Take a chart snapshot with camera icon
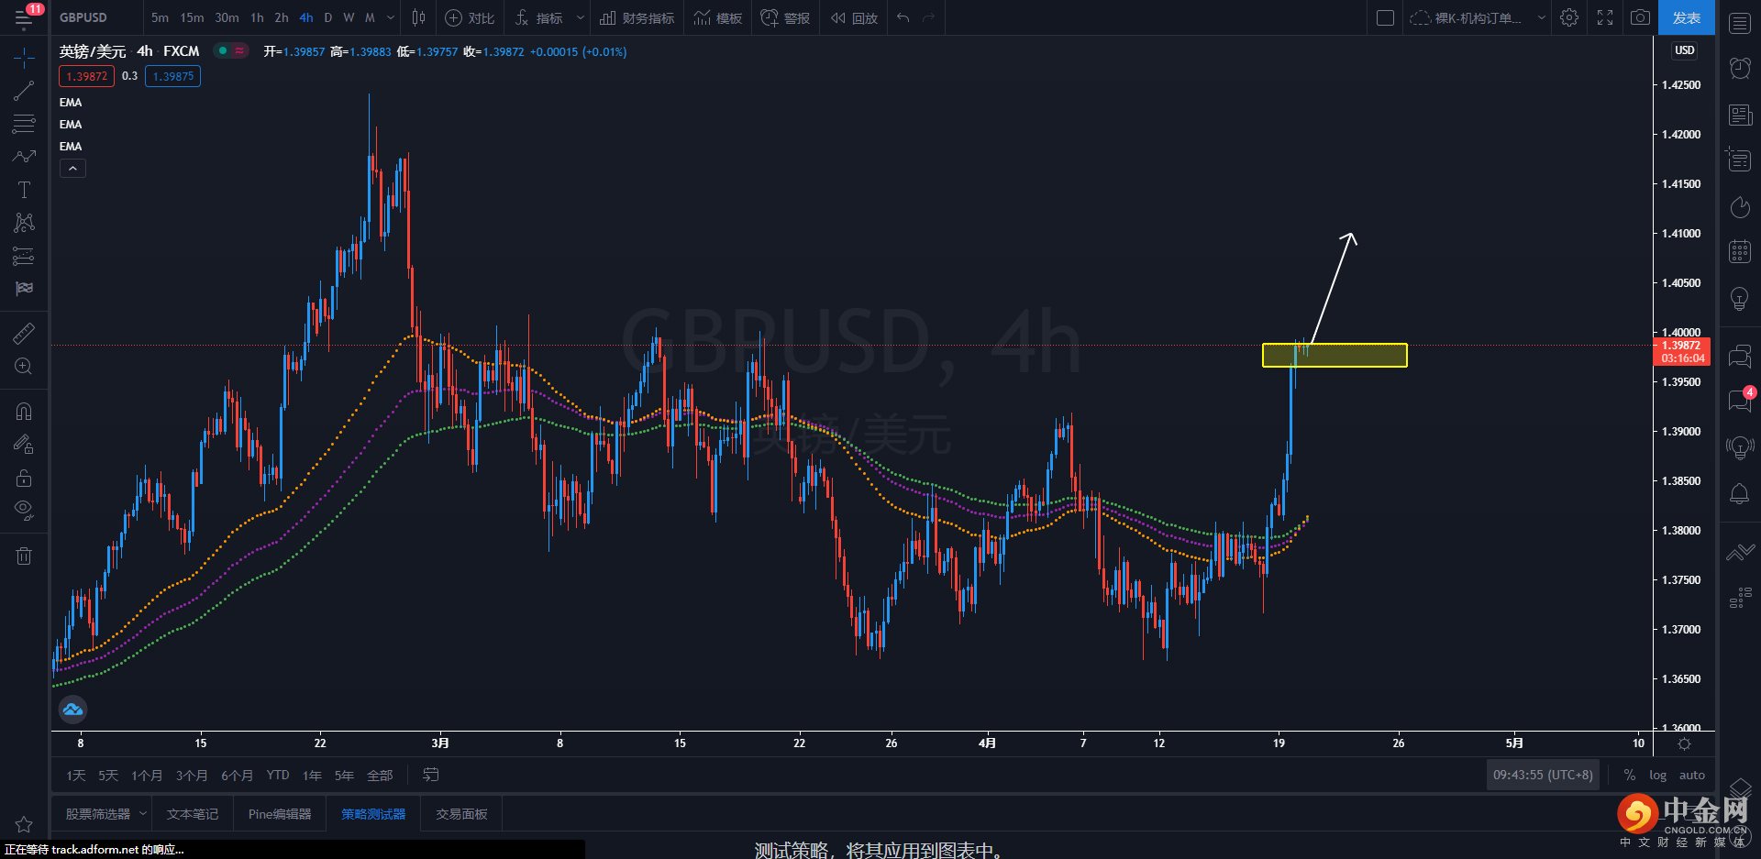The width and height of the screenshot is (1761, 859). 1640,17
